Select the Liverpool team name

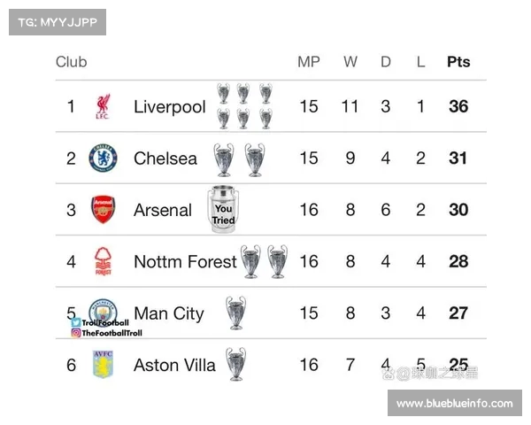(169, 107)
